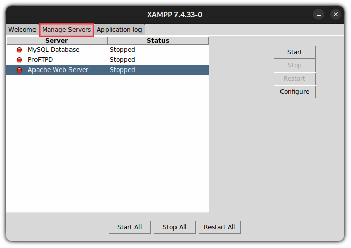The width and height of the screenshot is (351, 248).
Task: Click the Server column header
Action: click(57, 41)
